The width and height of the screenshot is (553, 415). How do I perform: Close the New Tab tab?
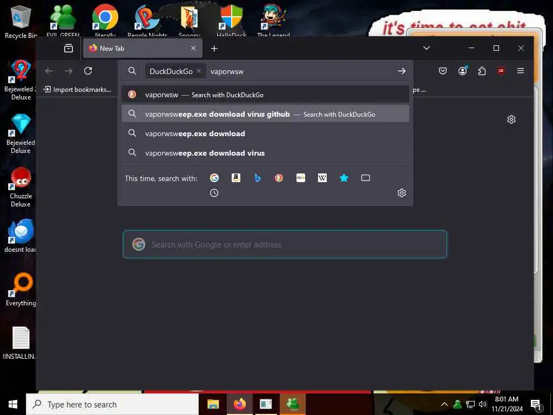coord(193,48)
